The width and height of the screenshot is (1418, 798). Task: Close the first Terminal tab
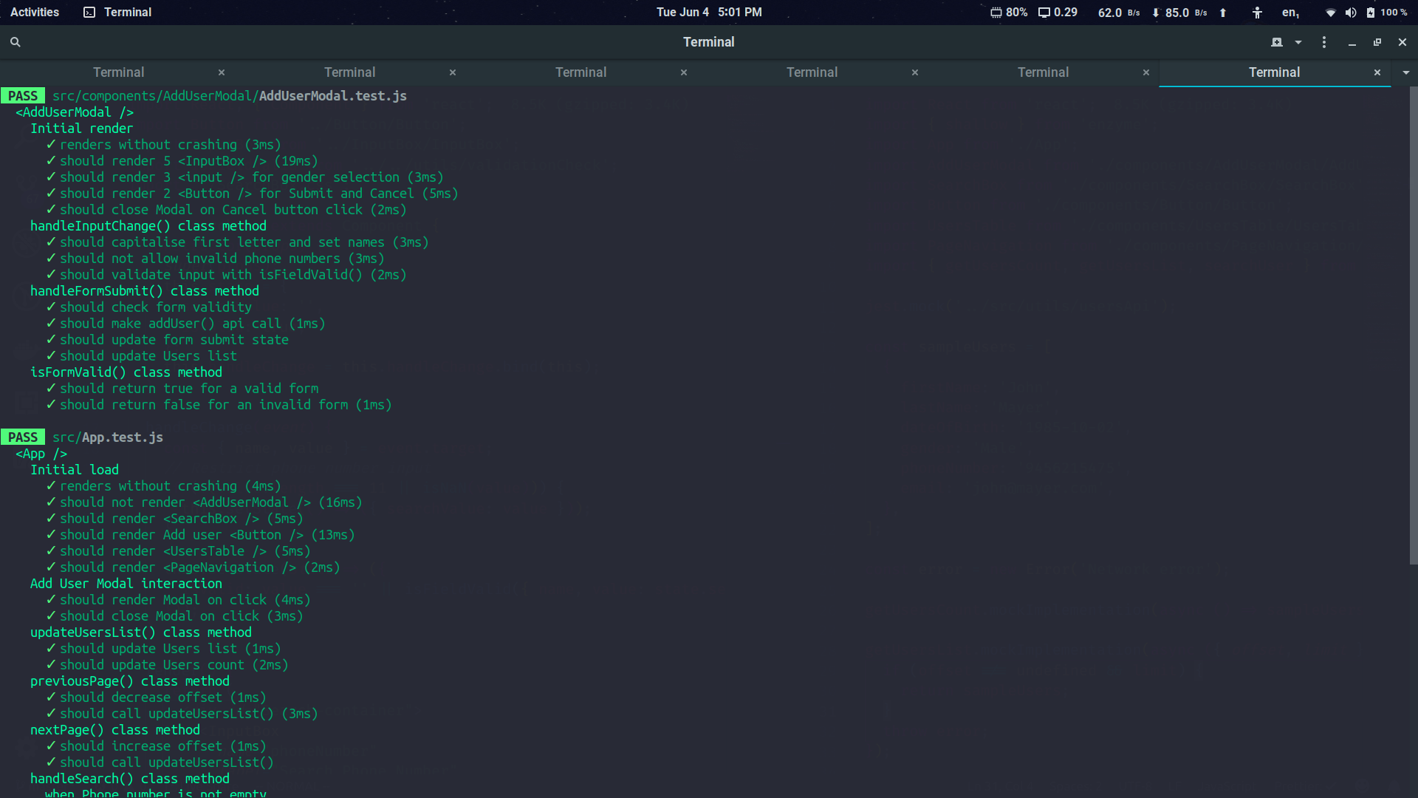click(x=222, y=72)
